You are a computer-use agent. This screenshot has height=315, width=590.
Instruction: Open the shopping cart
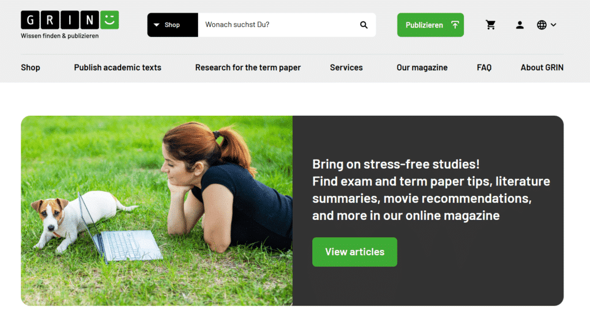490,25
